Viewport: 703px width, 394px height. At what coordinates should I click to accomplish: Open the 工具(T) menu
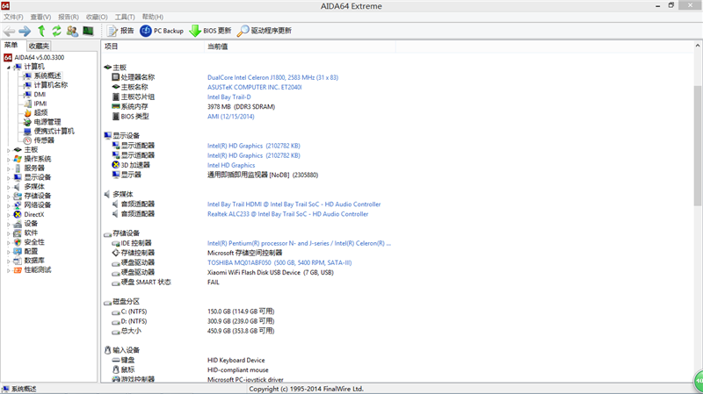pyautogui.click(x=125, y=17)
